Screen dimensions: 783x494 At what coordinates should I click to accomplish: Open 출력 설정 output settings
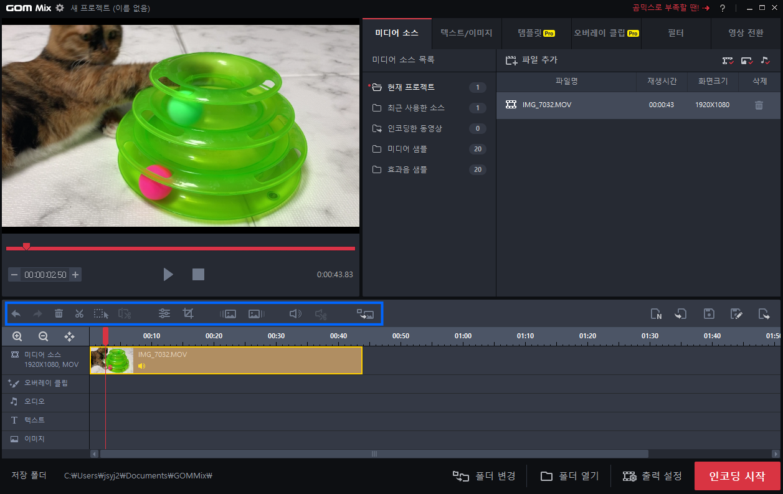[x=652, y=476]
